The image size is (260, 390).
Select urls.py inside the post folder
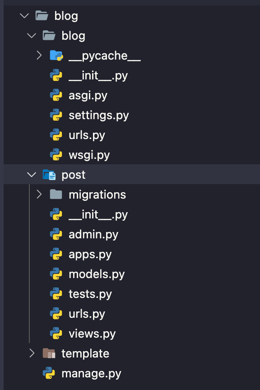(87, 314)
